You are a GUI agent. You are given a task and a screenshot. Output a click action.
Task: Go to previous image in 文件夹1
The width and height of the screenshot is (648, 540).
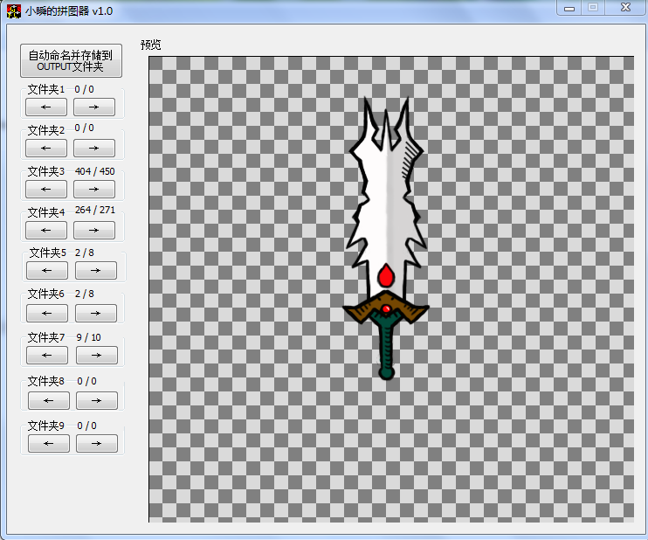coord(46,107)
